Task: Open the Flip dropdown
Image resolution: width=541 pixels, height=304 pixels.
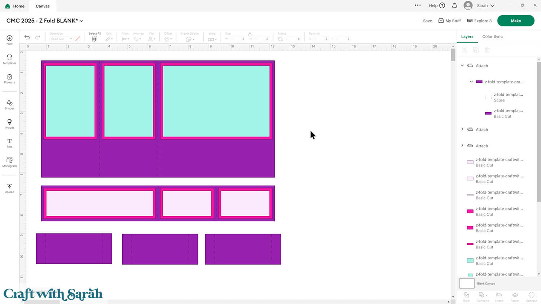Action: (152, 39)
